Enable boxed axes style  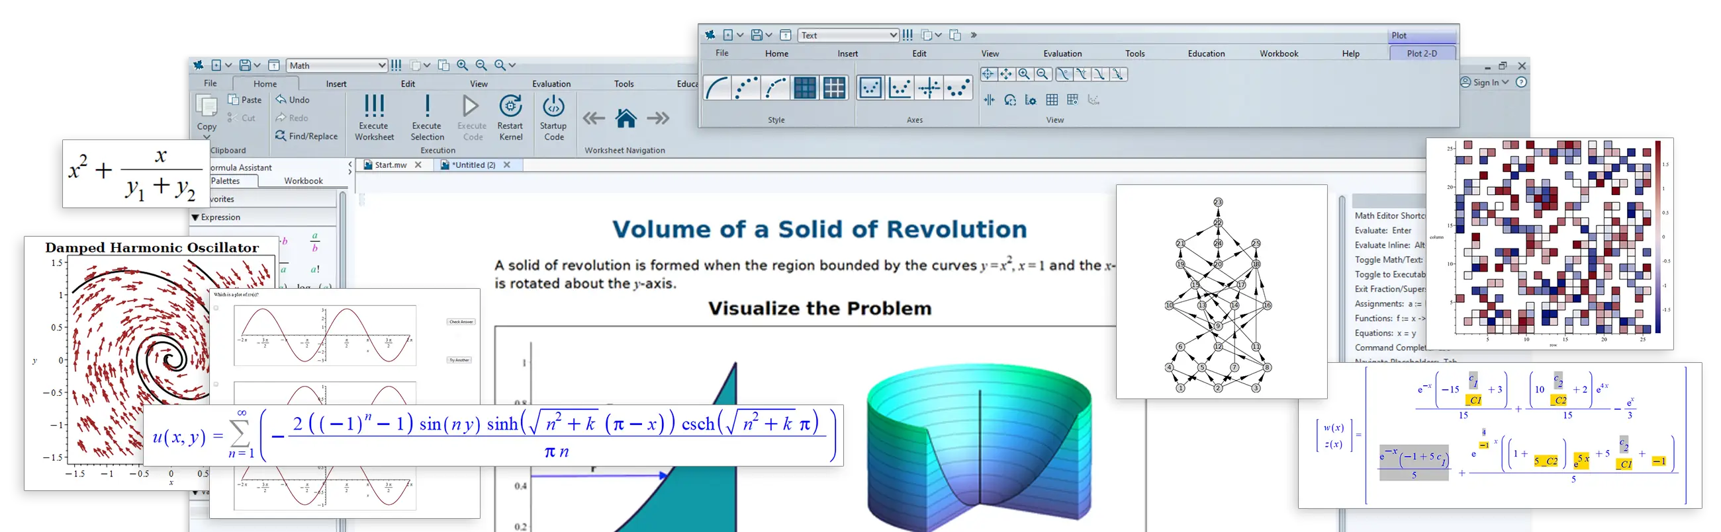870,88
